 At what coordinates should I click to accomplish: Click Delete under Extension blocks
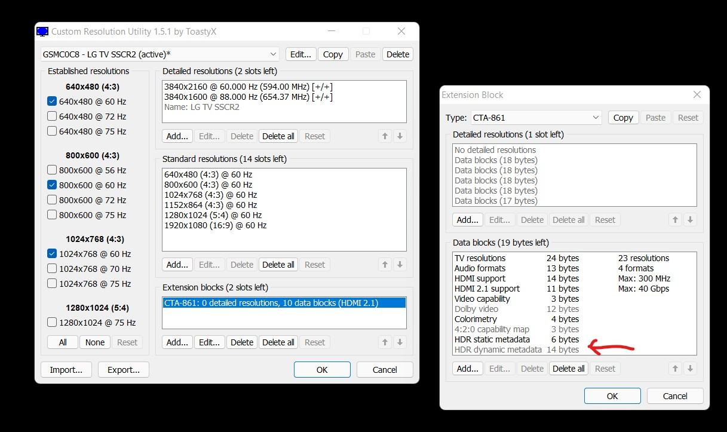click(242, 342)
